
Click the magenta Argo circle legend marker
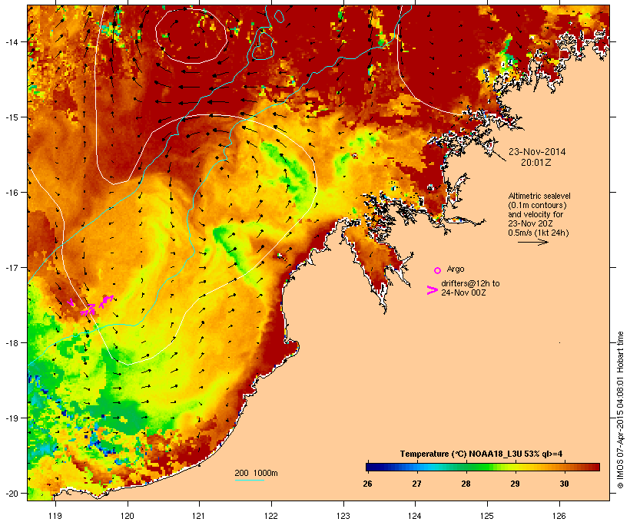tap(438, 270)
